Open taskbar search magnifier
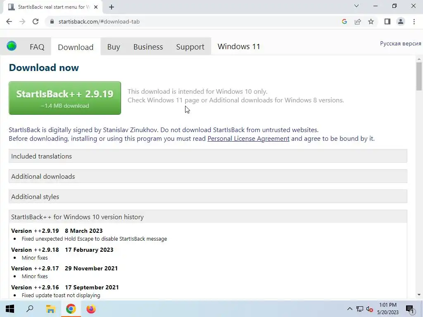The width and height of the screenshot is (423, 317). coord(30,309)
